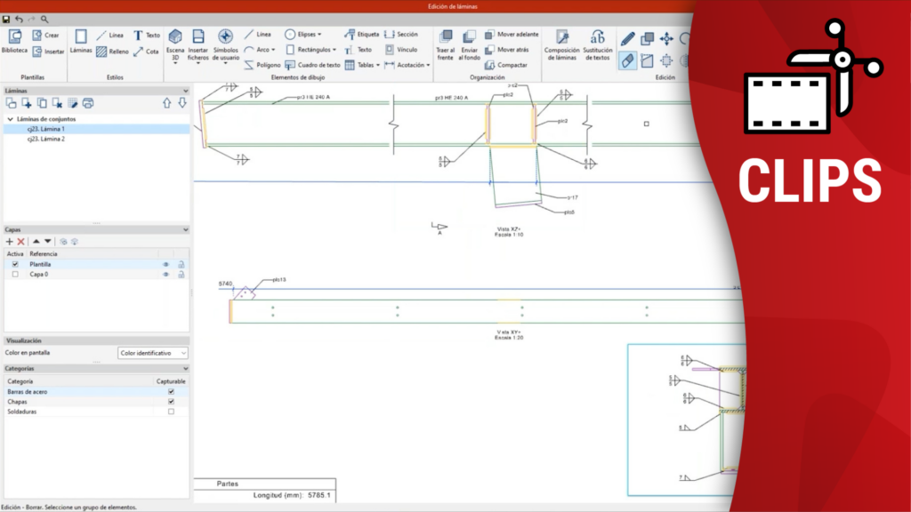911x512 pixels.
Task: Open the Escena 3D menu
Action: pos(175,44)
